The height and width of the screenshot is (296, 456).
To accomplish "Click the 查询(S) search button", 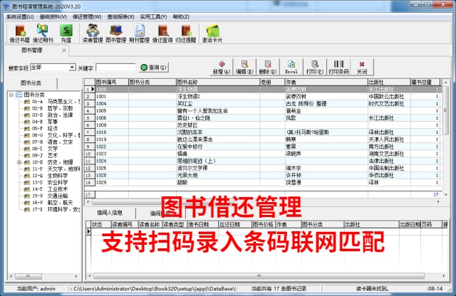I will 154,68.
